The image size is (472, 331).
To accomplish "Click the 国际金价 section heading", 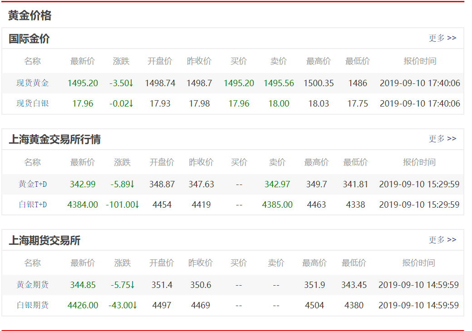I will pos(29,39).
